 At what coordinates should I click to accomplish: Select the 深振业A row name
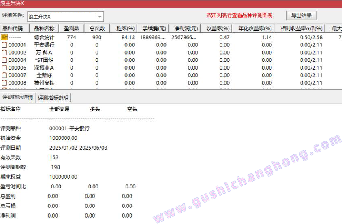(x=44, y=68)
